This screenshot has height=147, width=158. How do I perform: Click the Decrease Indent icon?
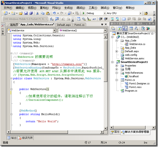[x=101, y=19]
